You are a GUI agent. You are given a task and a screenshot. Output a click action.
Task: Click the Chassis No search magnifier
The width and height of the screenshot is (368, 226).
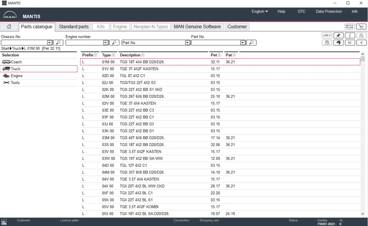coord(58,43)
